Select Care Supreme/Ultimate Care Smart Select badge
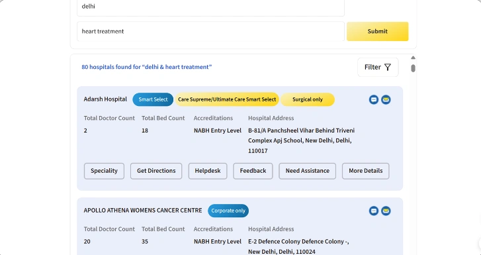 (227, 99)
